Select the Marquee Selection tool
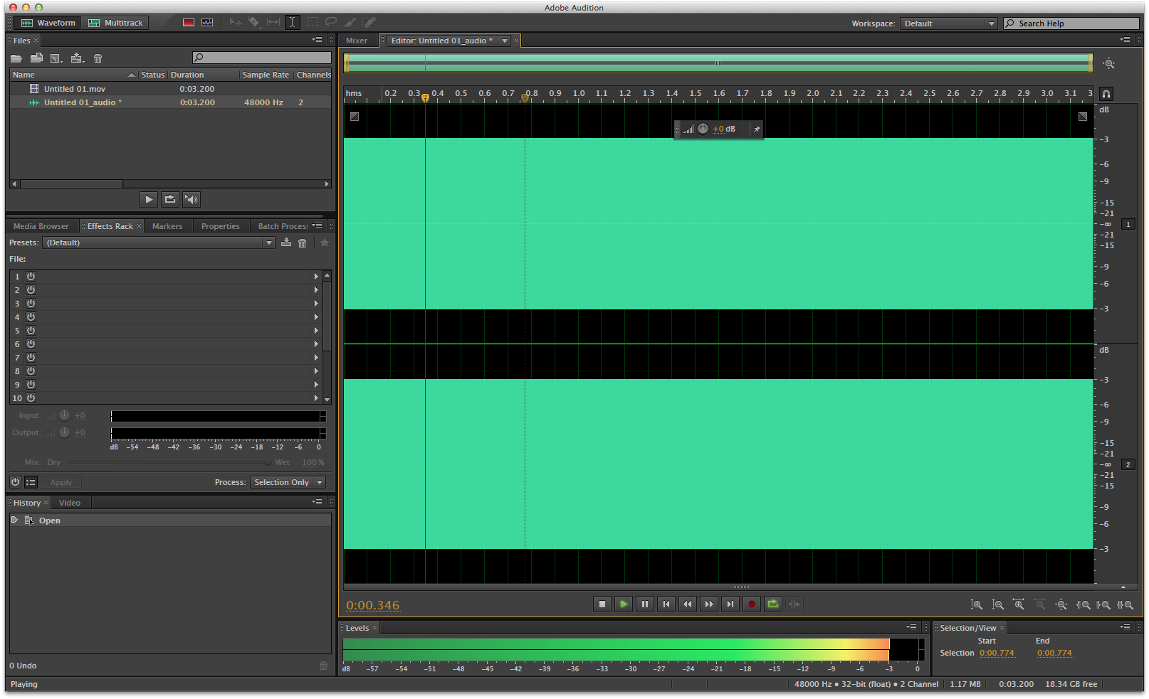 tap(312, 23)
